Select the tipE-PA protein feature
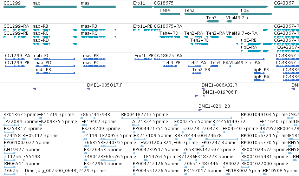 [x=259, y=80]
